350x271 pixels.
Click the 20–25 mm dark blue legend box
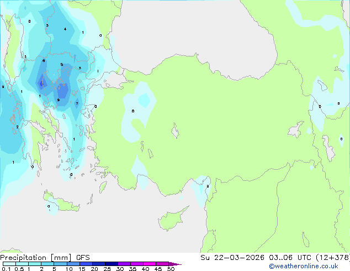tap(99, 264)
